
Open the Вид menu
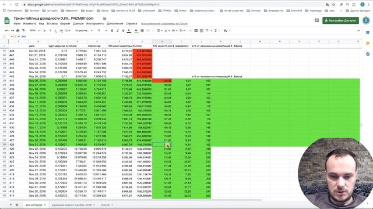(41, 24)
